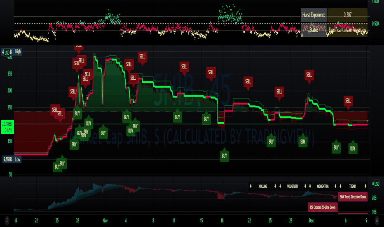Click the High price label
This screenshot has height=227, width=384.
click(18, 52)
